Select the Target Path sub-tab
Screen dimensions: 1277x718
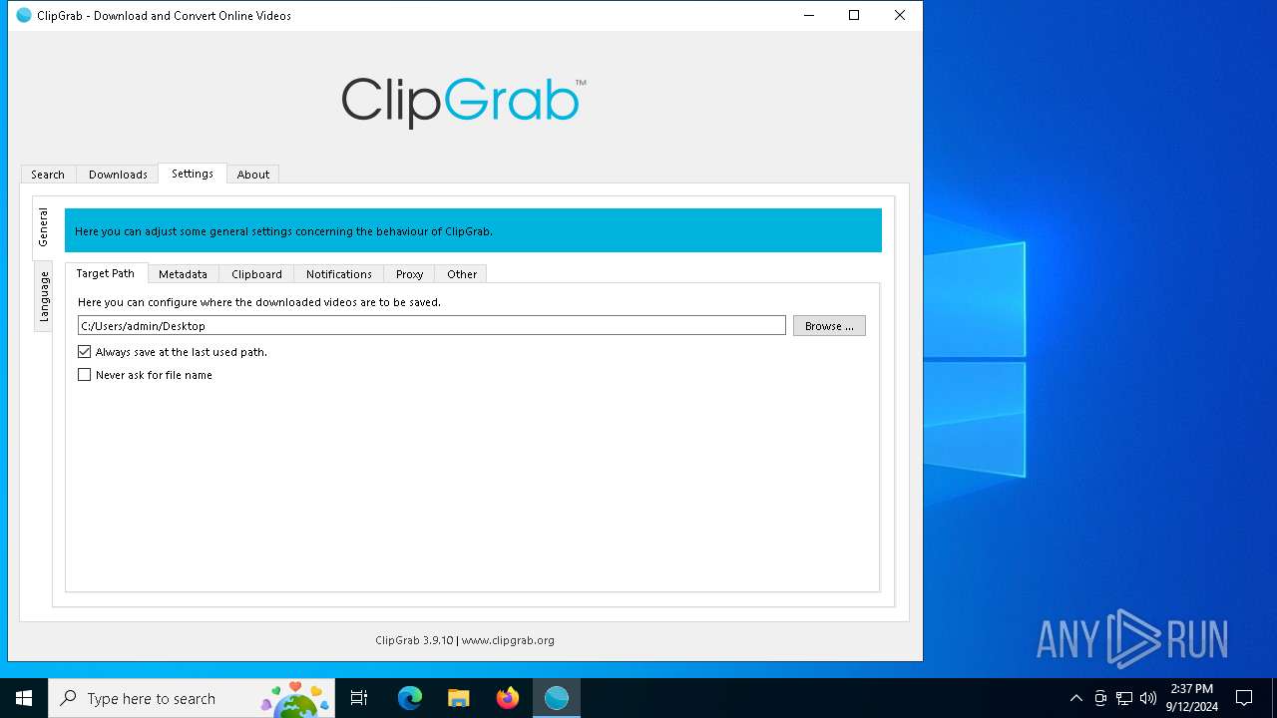[106, 273]
